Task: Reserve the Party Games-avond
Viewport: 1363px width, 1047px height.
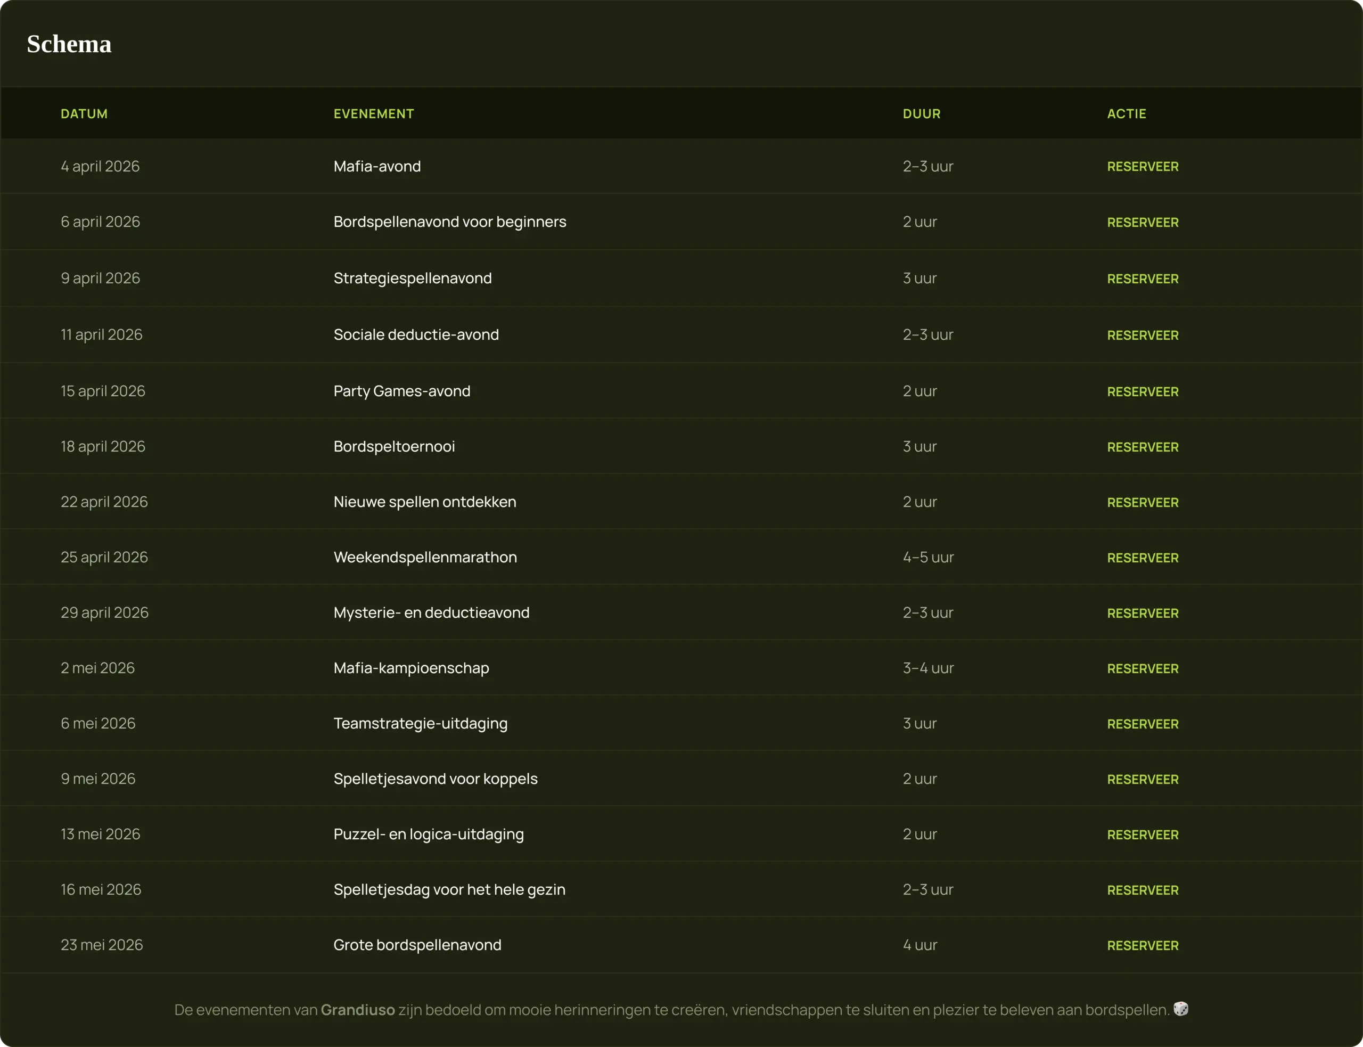Action: pyautogui.click(x=1143, y=391)
